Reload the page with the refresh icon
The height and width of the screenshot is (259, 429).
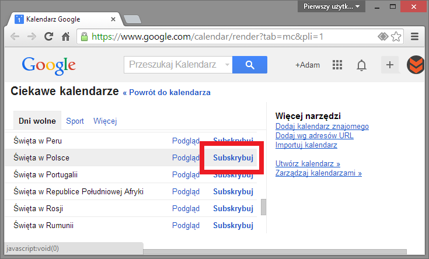click(48, 36)
